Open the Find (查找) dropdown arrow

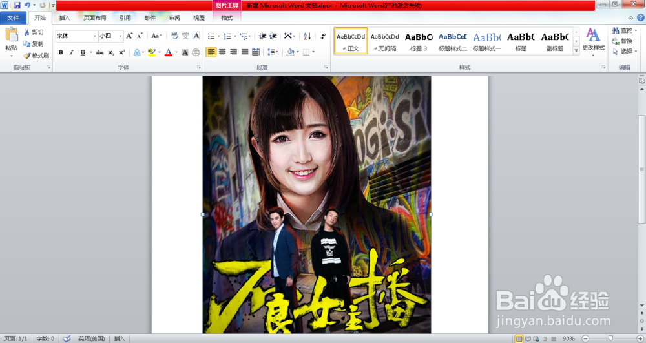636,30
